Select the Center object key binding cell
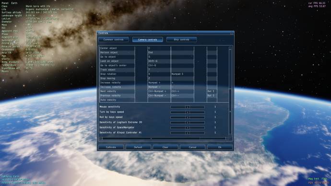The image size is (331, 186). (x=159, y=48)
